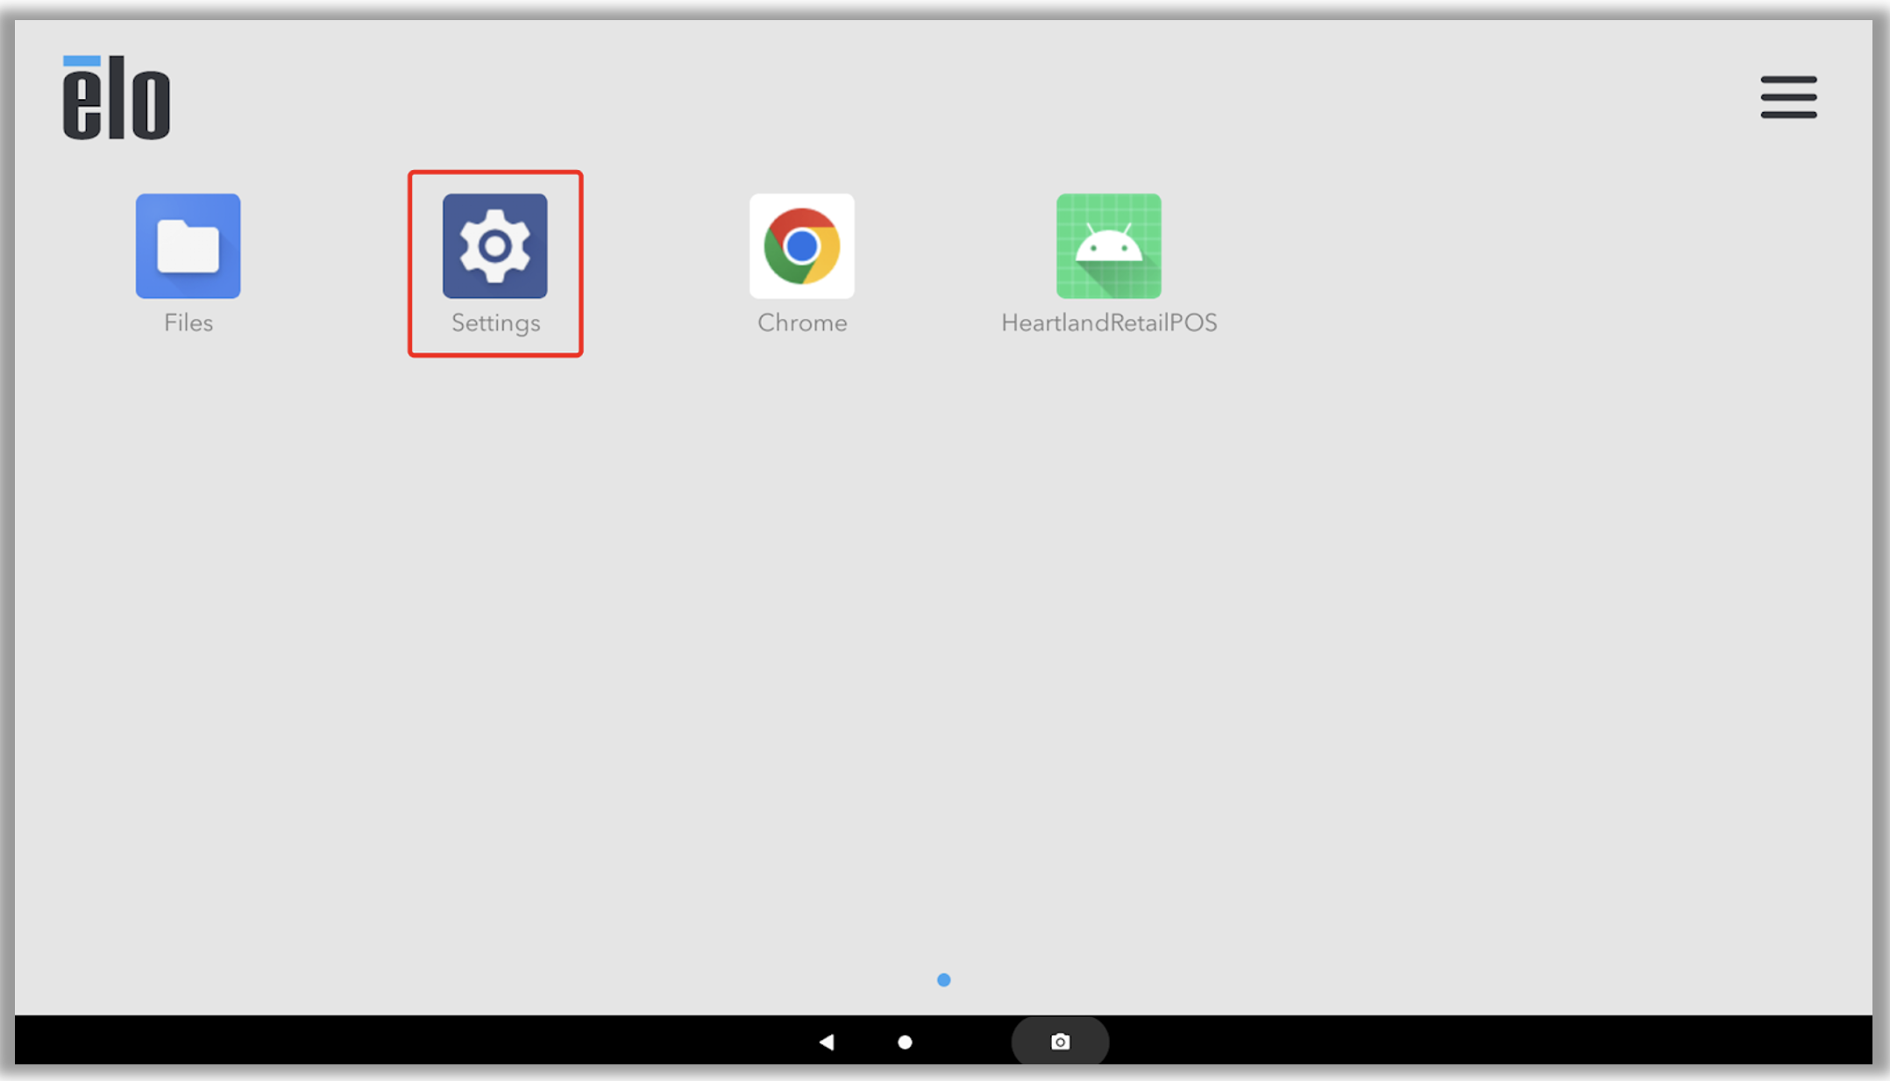
Task: Open the hamburger menu
Action: [1788, 96]
